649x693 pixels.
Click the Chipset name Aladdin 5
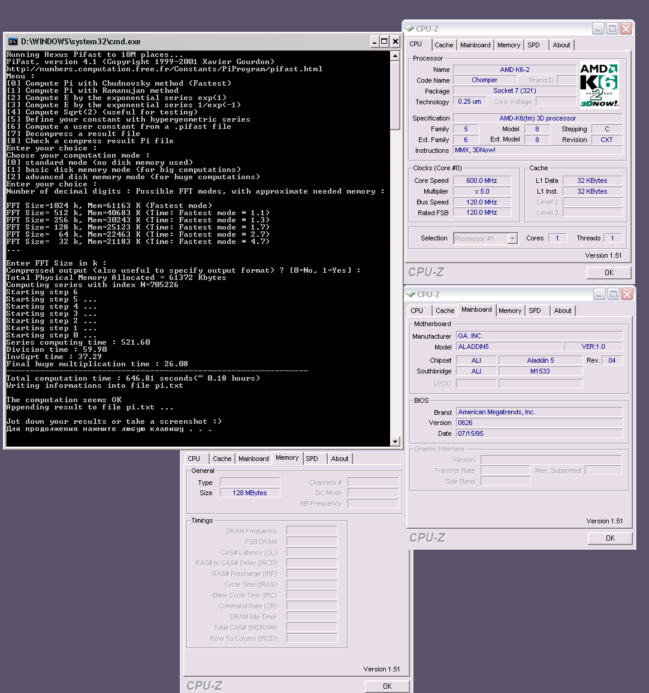click(541, 360)
